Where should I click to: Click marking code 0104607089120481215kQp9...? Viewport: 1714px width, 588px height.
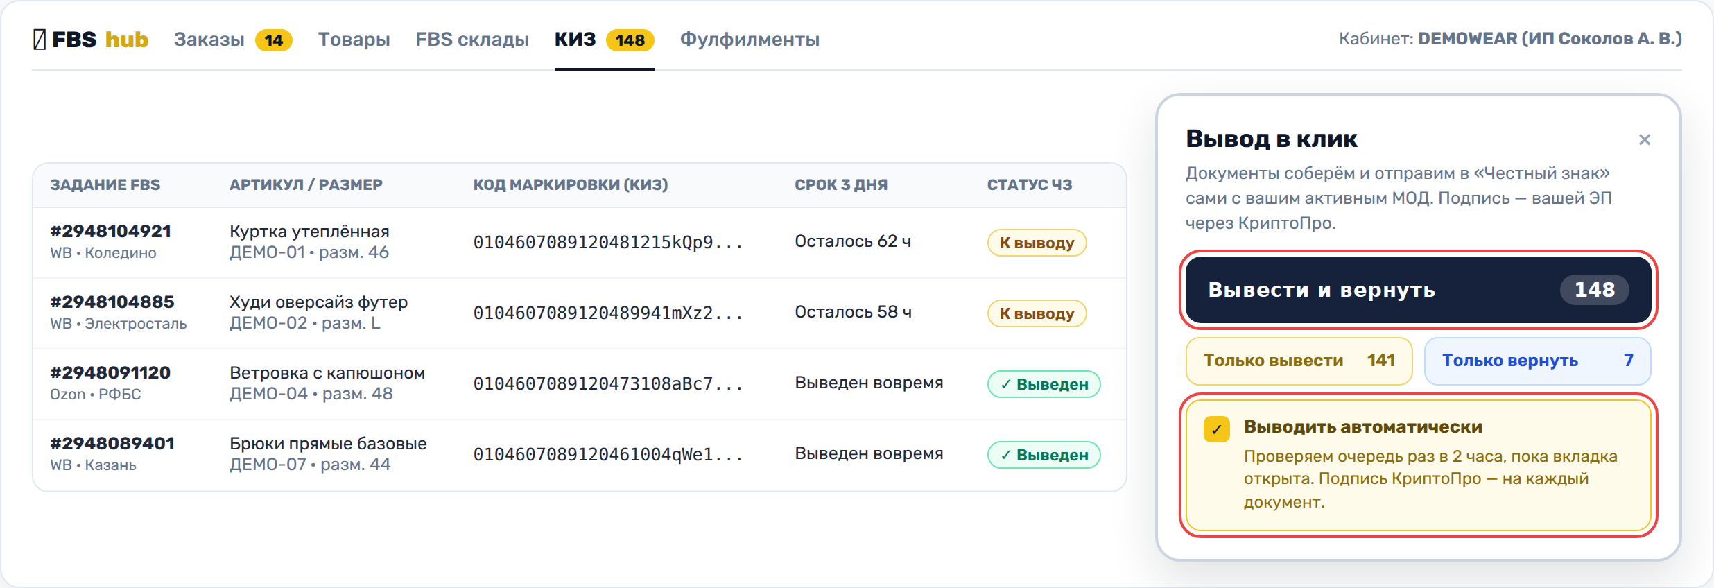pos(608,243)
